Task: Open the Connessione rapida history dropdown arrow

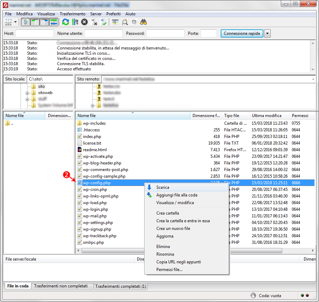Action: (x=267, y=33)
